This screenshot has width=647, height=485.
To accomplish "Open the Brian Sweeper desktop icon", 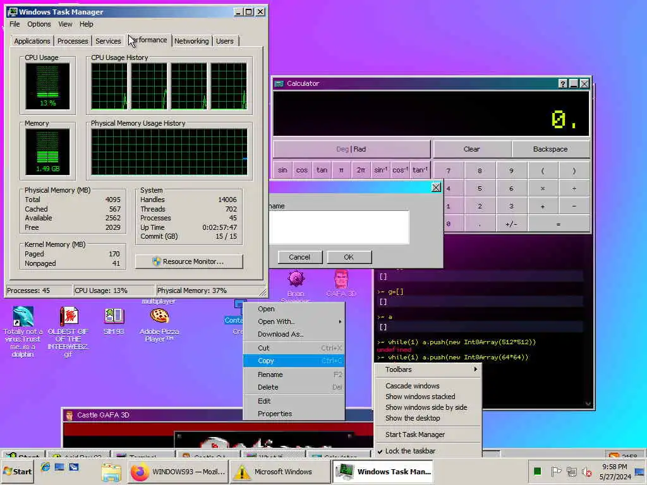I will point(296,278).
